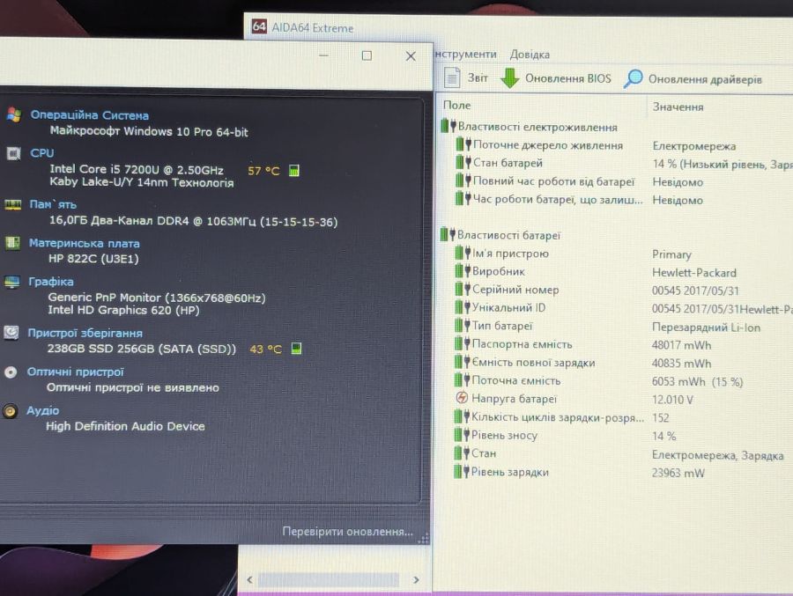Click the right arrow of horizontal scrollbar
The height and width of the screenshot is (596, 793).
[x=416, y=579]
